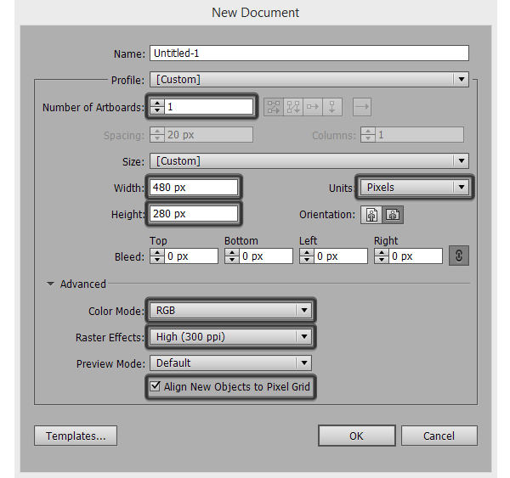Toggle Align New Objects to Pixel Grid
This screenshot has width=510, height=478.
(156, 387)
